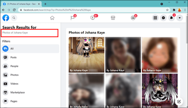
Task: Click the Facebook logo
Action: coord(6,18)
